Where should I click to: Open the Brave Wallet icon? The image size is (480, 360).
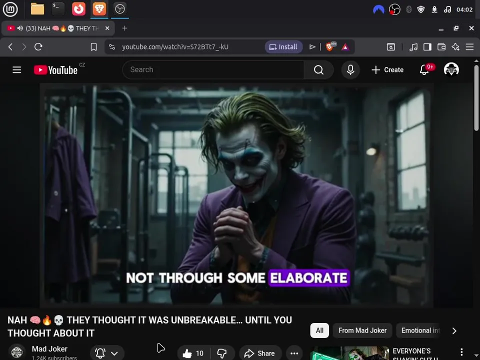pyautogui.click(x=441, y=47)
